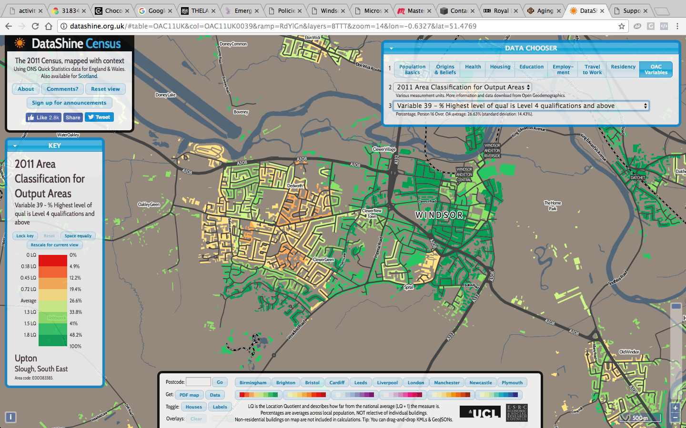This screenshot has height=428, width=686.
Task: Select the red-yellow-green color ramp
Action: click(x=259, y=395)
